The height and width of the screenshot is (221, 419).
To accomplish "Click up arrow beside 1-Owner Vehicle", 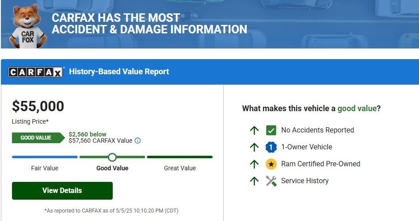I will click(x=254, y=147).
